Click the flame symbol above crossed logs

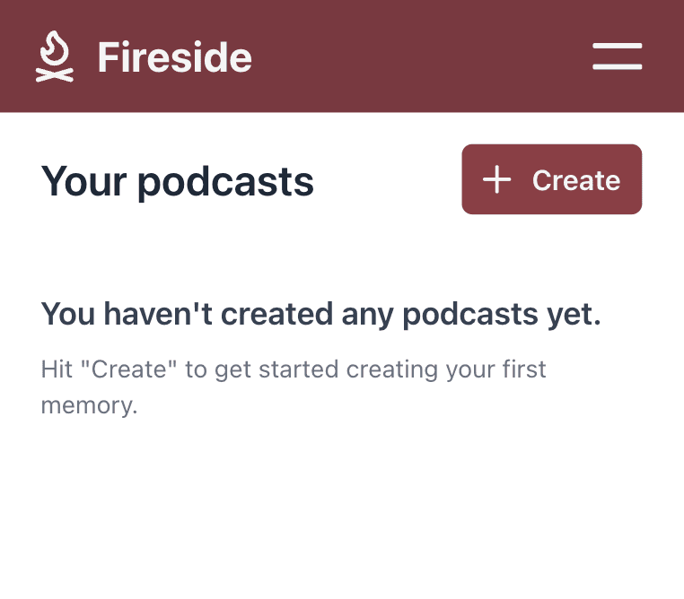(55, 48)
